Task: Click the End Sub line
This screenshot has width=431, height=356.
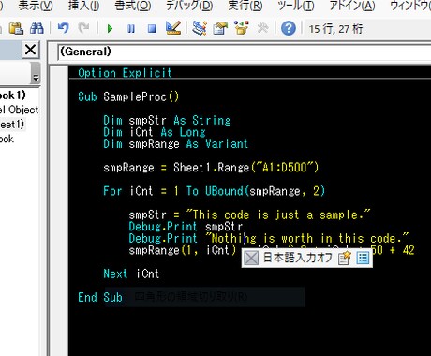Action: tap(100, 297)
